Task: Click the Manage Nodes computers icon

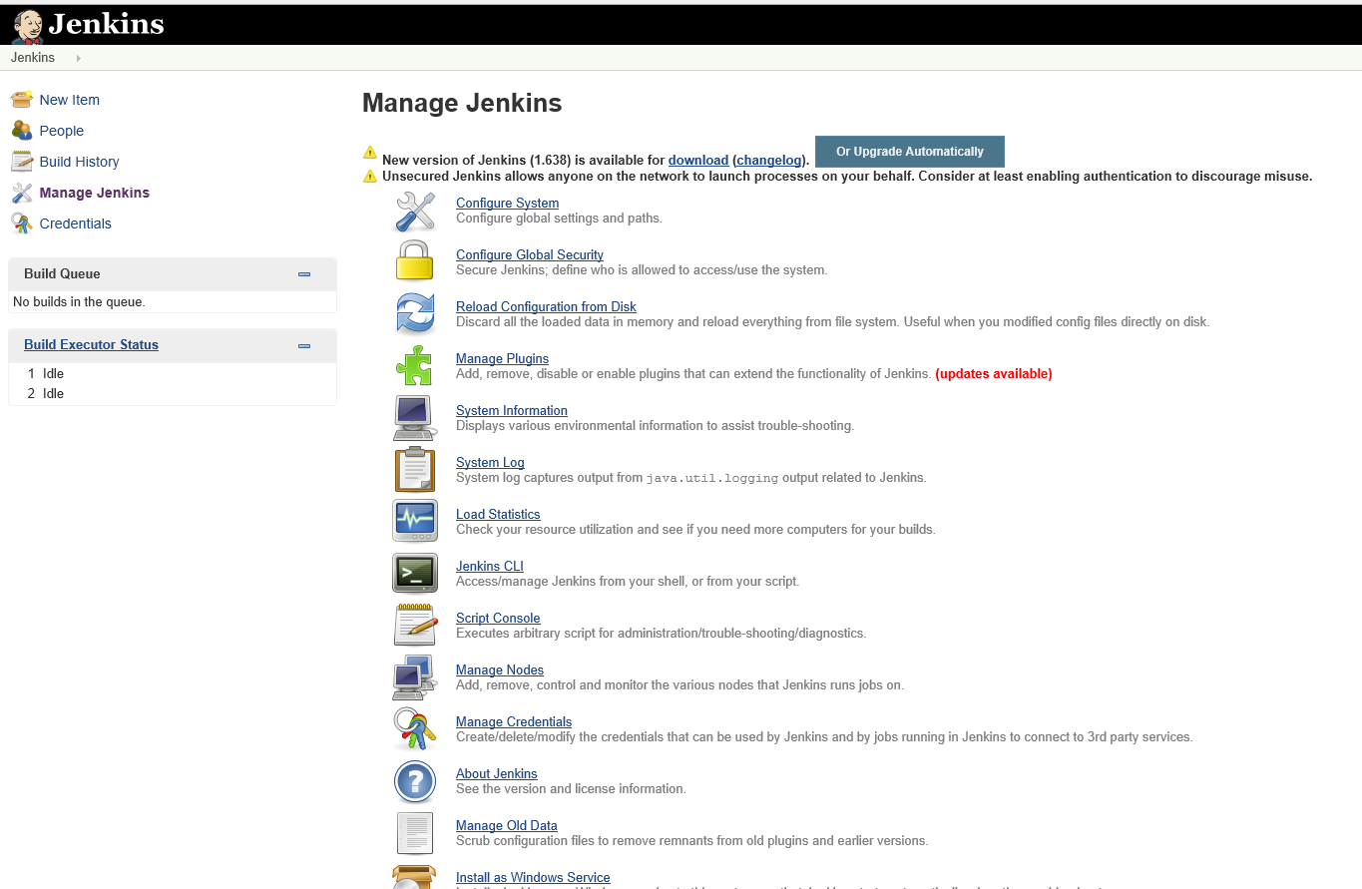Action: point(415,676)
